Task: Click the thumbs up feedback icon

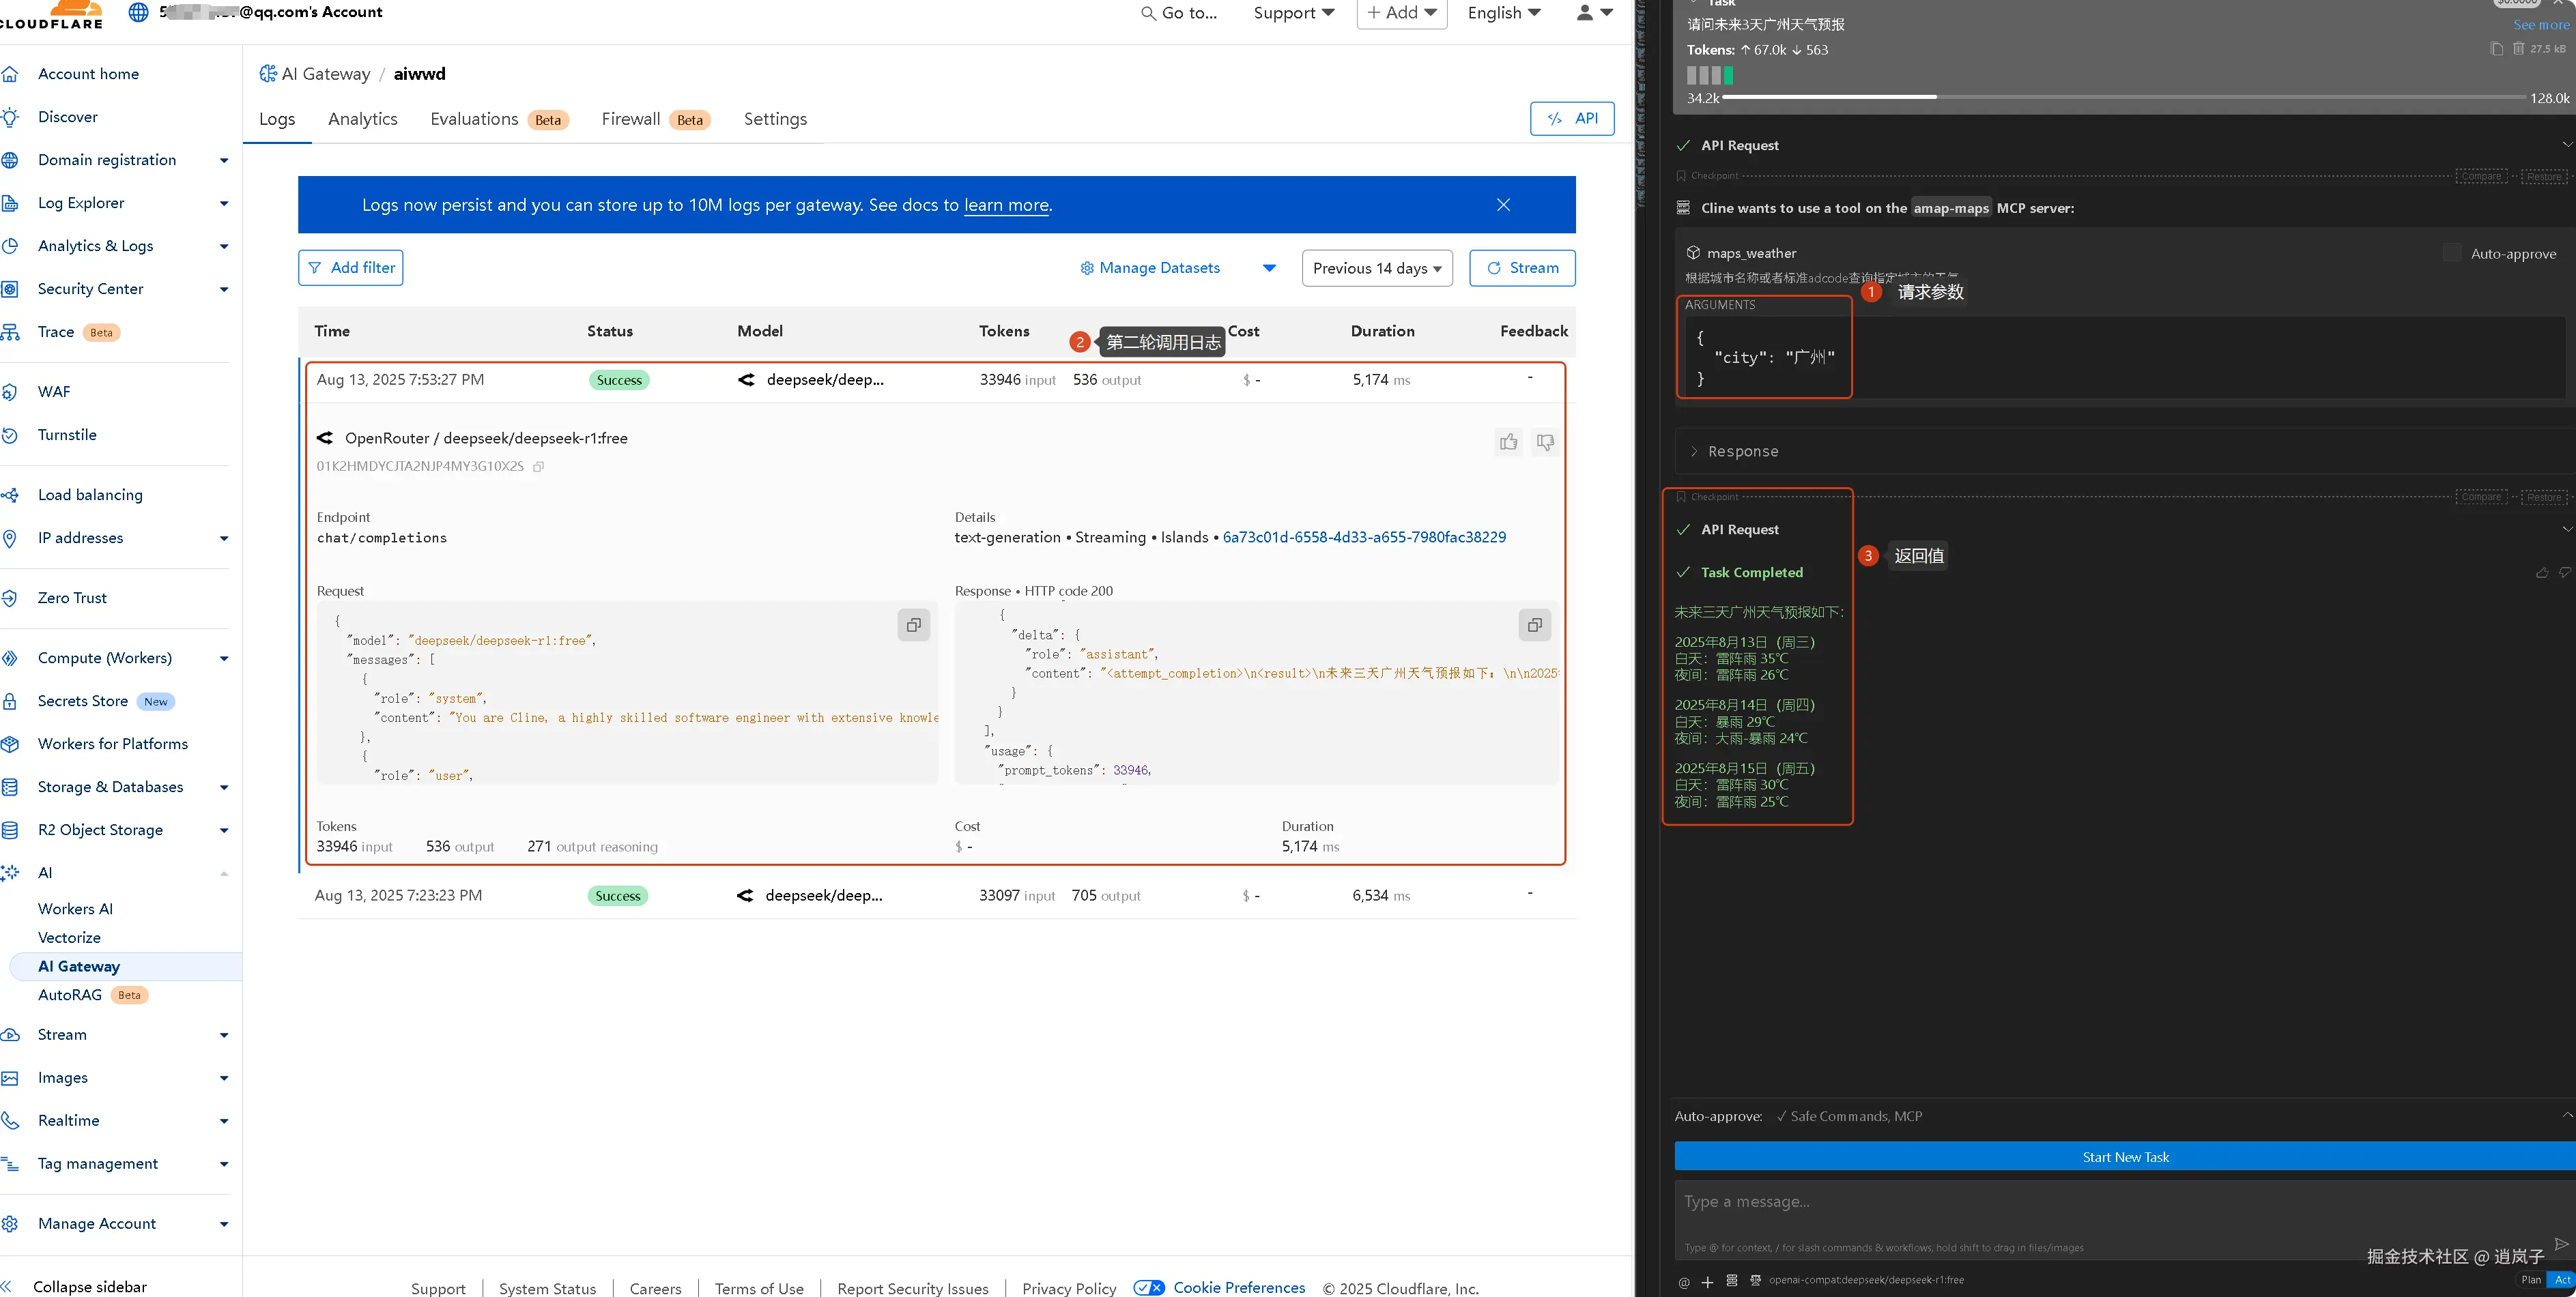Action: coord(1508,441)
